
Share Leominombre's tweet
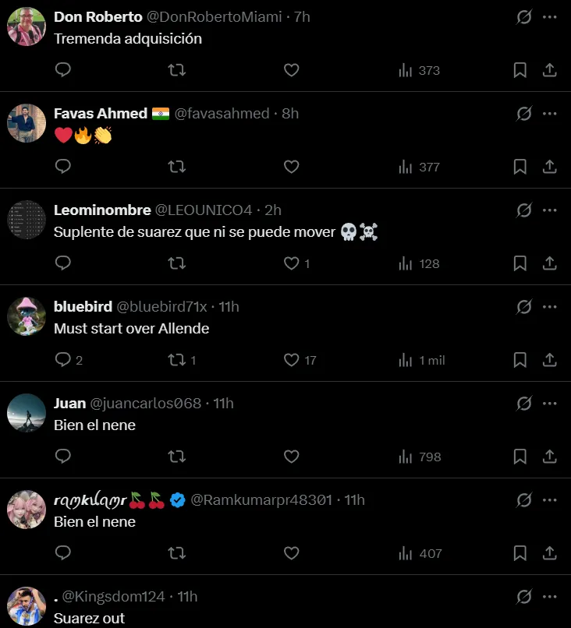pyautogui.click(x=550, y=263)
